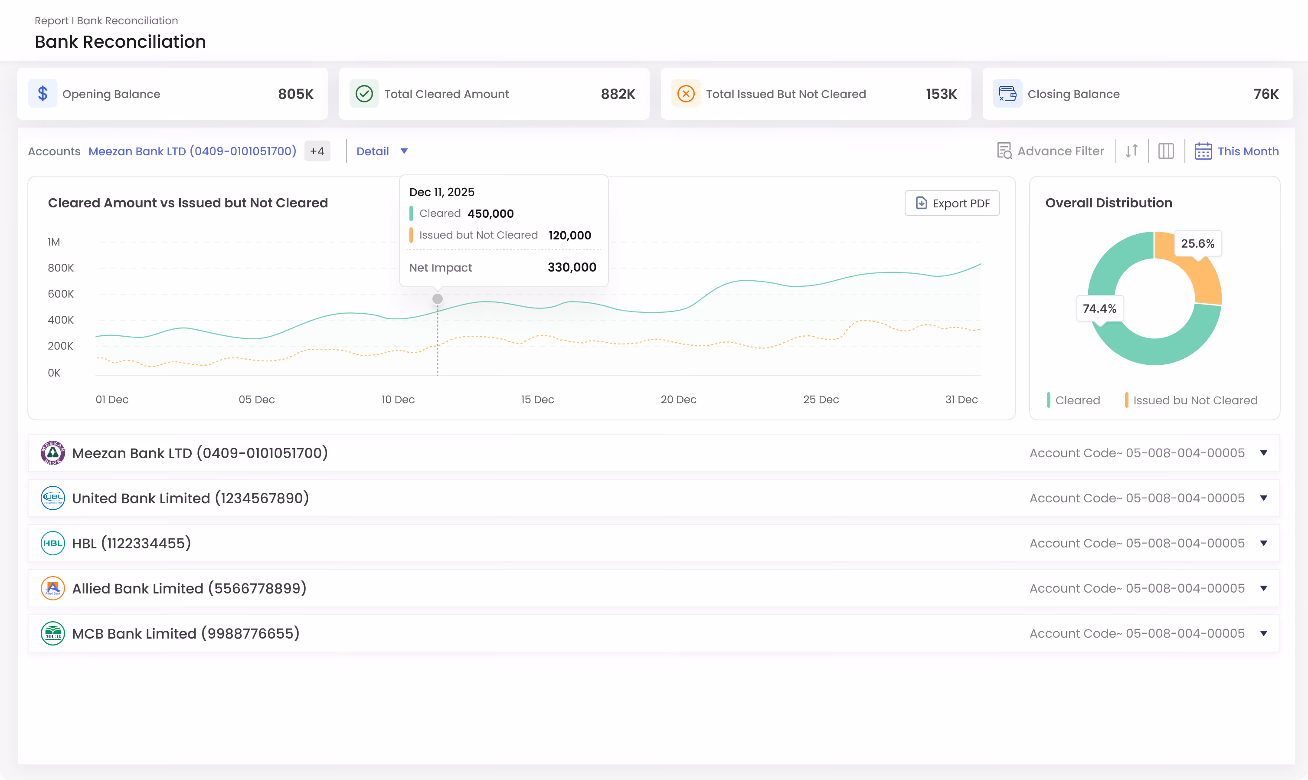Click the Net Impact 330,000 value
Screen dimensions: 1308x780
[572, 268]
